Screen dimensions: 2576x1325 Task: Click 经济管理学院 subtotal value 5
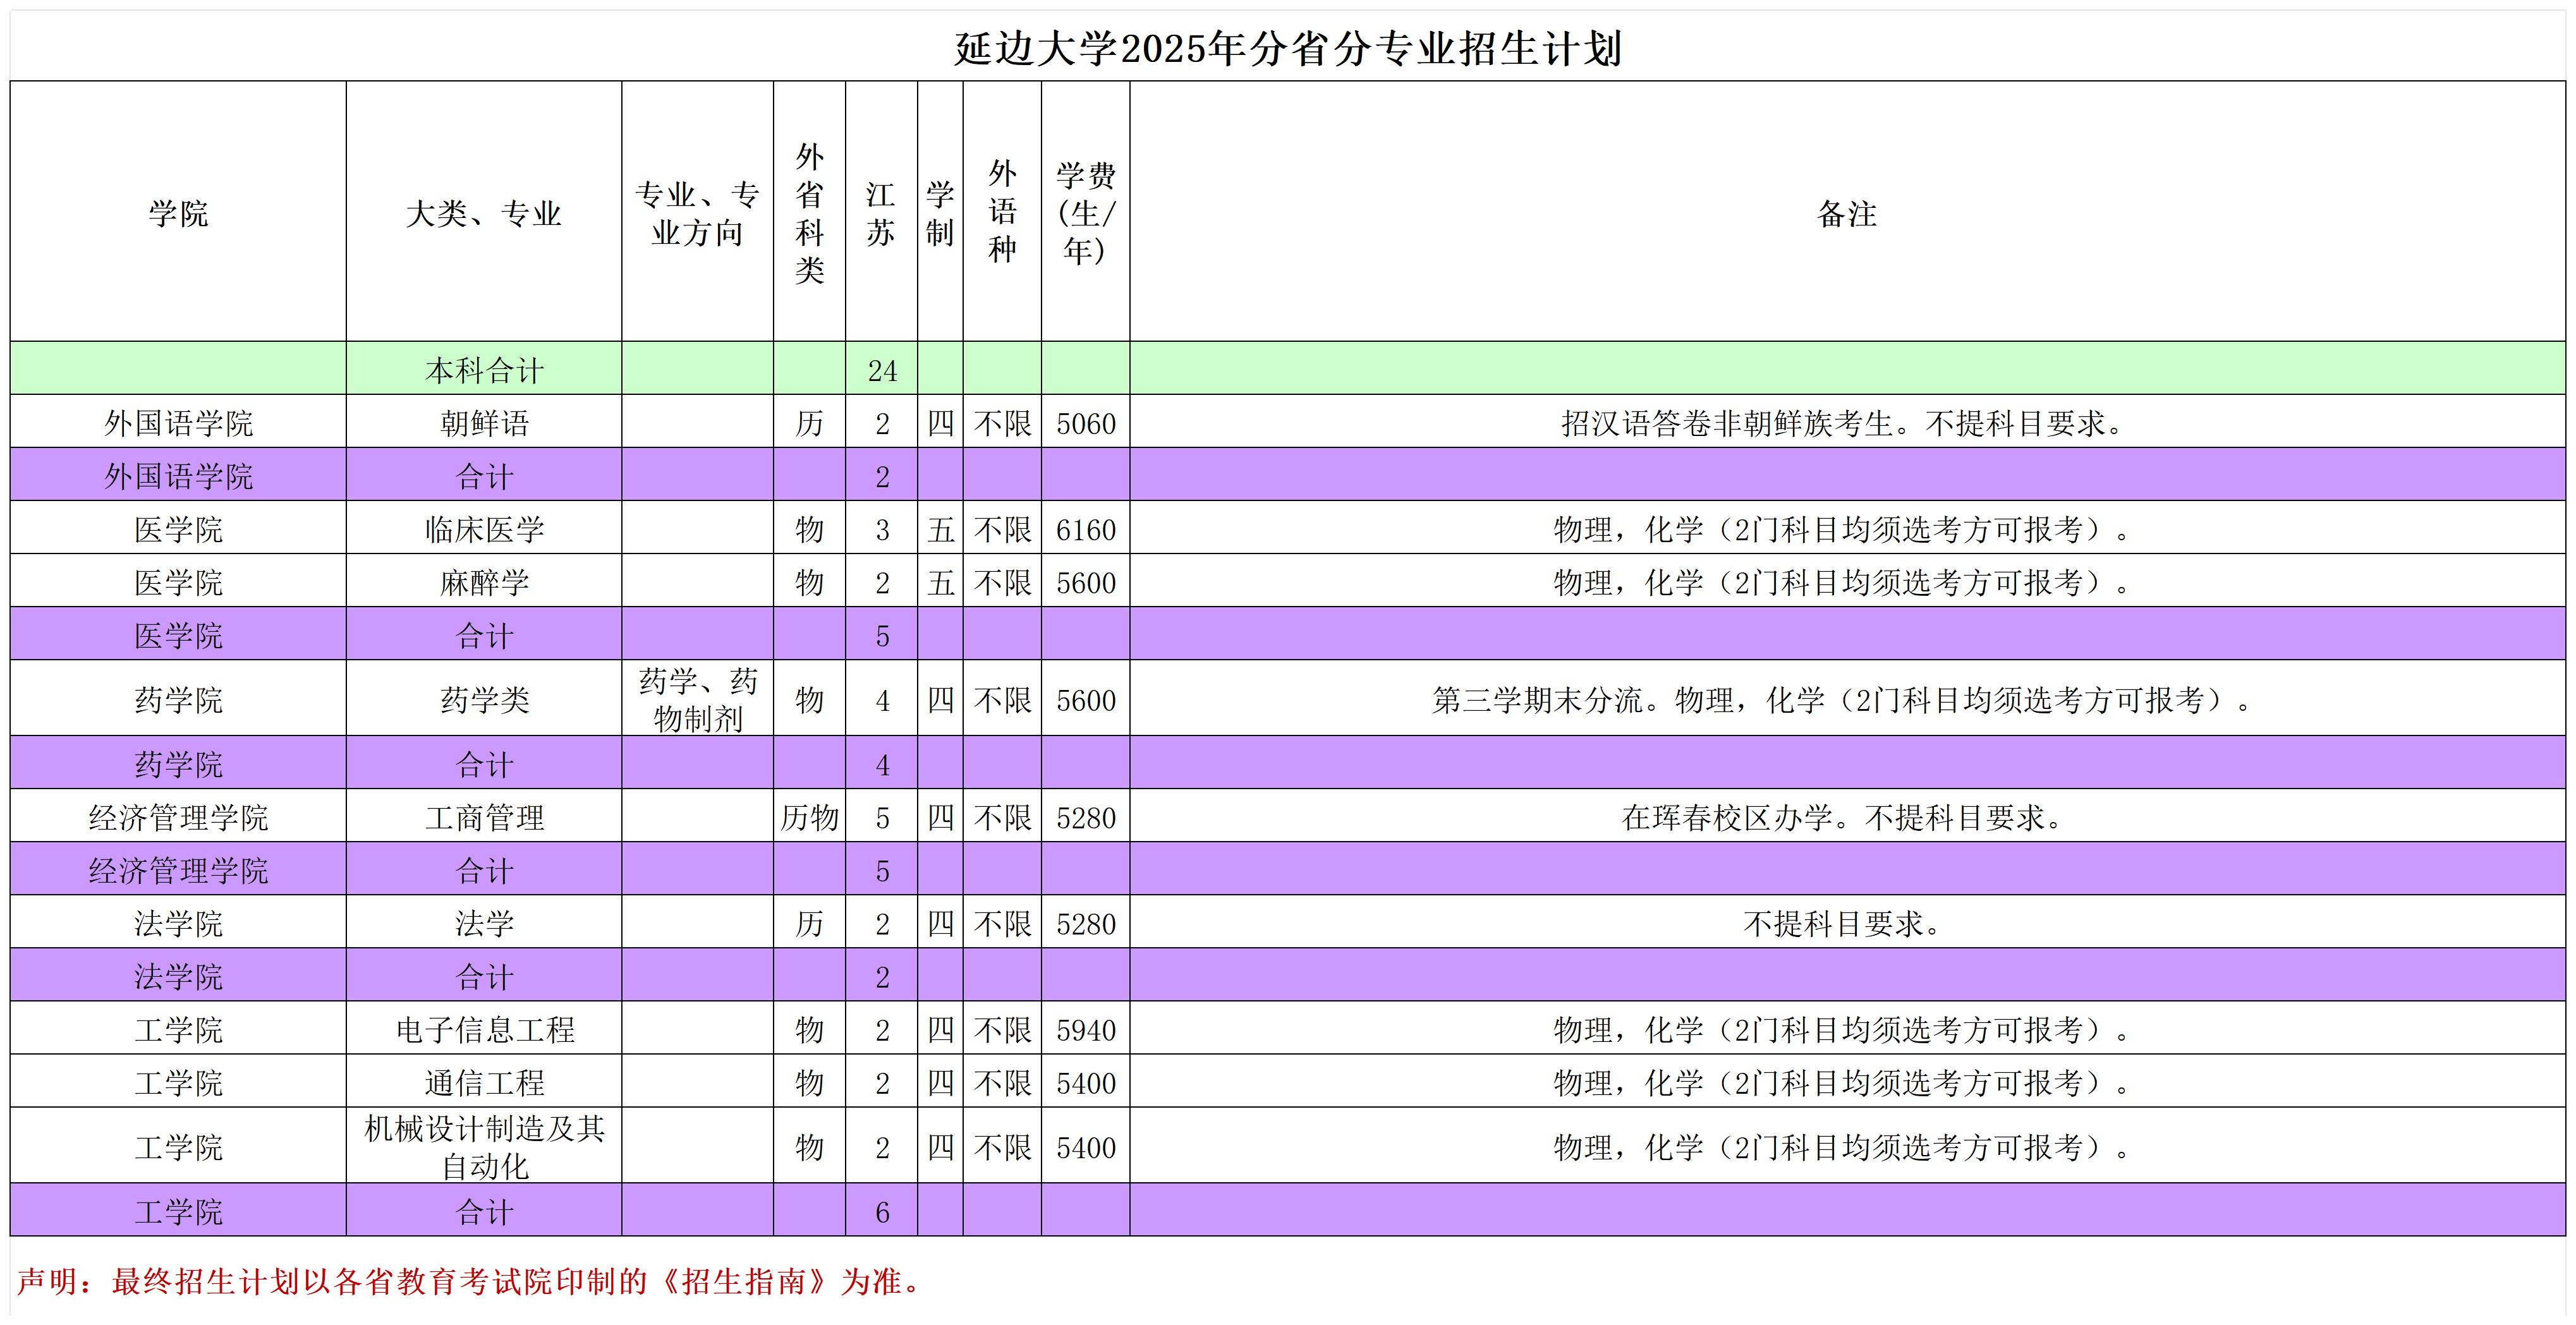click(881, 869)
